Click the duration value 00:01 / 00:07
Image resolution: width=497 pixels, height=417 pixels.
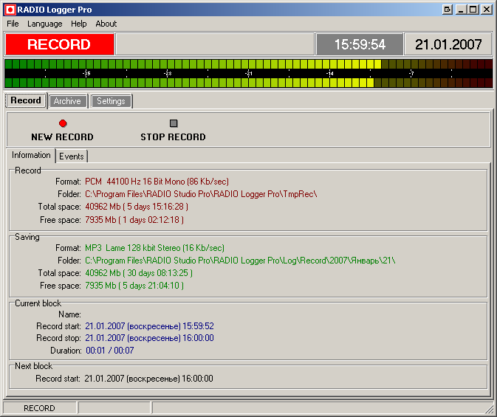tap(110, 351)
